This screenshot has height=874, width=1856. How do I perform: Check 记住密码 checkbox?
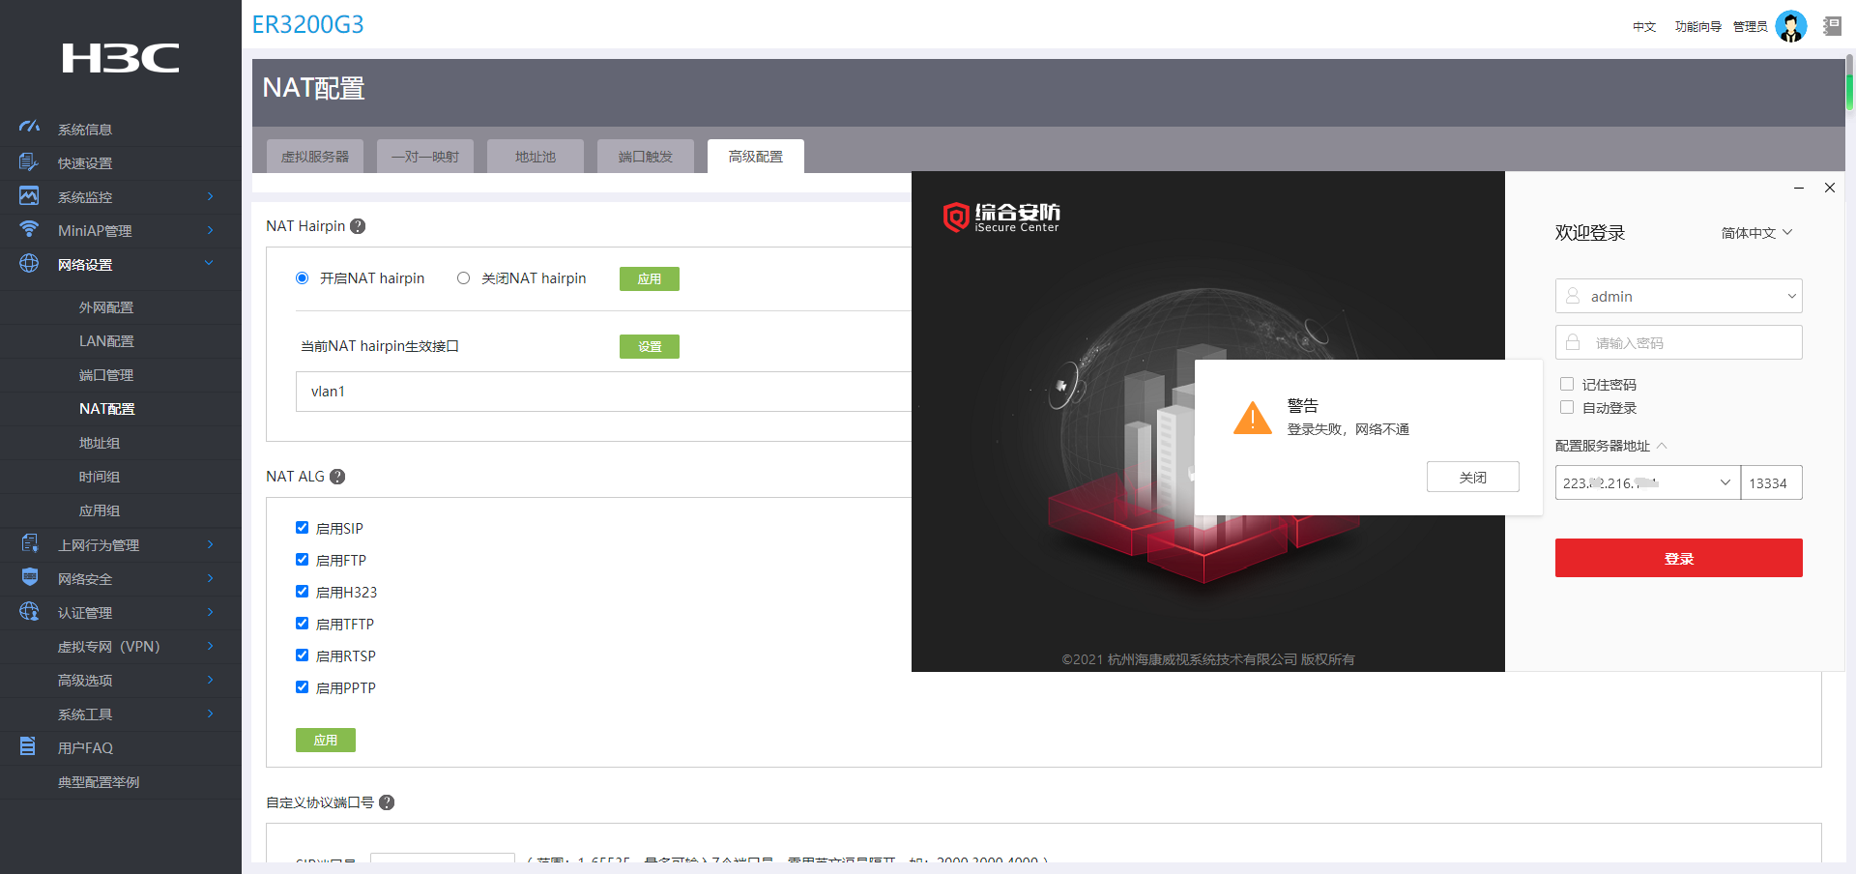[x=1567, y=384]
